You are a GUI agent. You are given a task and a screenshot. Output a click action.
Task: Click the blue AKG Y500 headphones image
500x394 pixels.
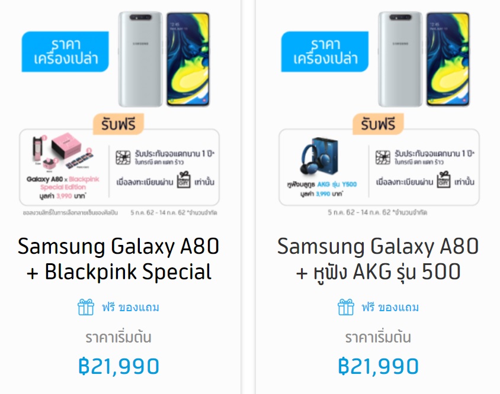coord(319,157)
